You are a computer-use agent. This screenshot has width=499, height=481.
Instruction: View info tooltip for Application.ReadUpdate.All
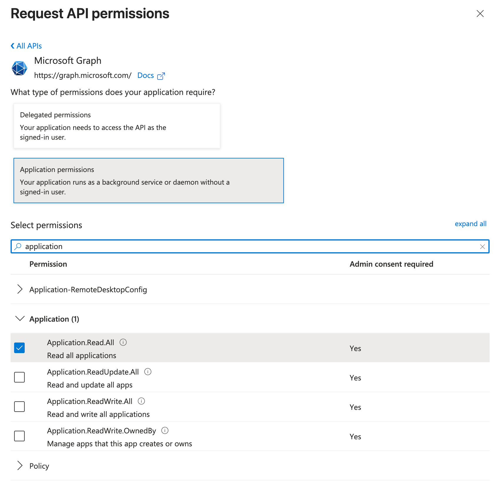(148, 372)
